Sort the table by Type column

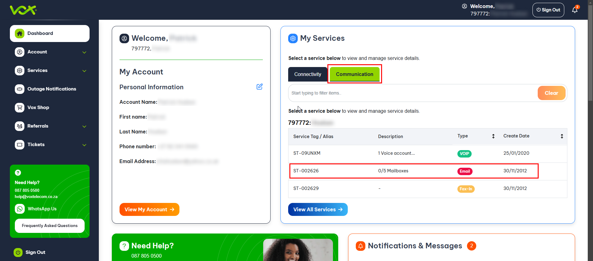[x=493, y=136]
